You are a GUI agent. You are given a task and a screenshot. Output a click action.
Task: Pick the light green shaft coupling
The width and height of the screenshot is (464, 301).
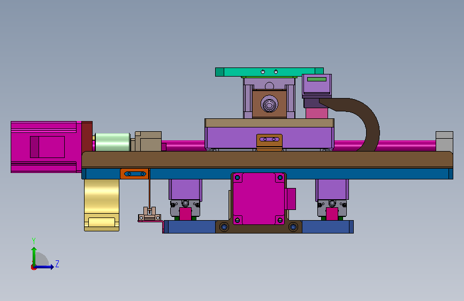tap(112, 142)
